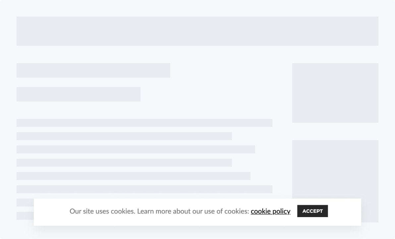The width and height of the screenshot is (395, 239).
Task: Click the wide header placeholder block at top
Action: click(x=197, y=31)
